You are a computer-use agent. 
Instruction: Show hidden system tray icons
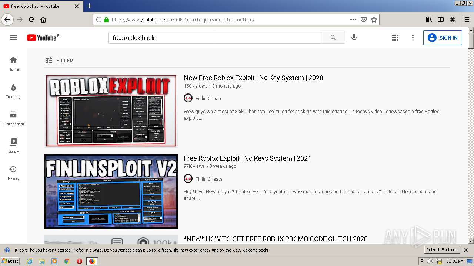point(421,261)
